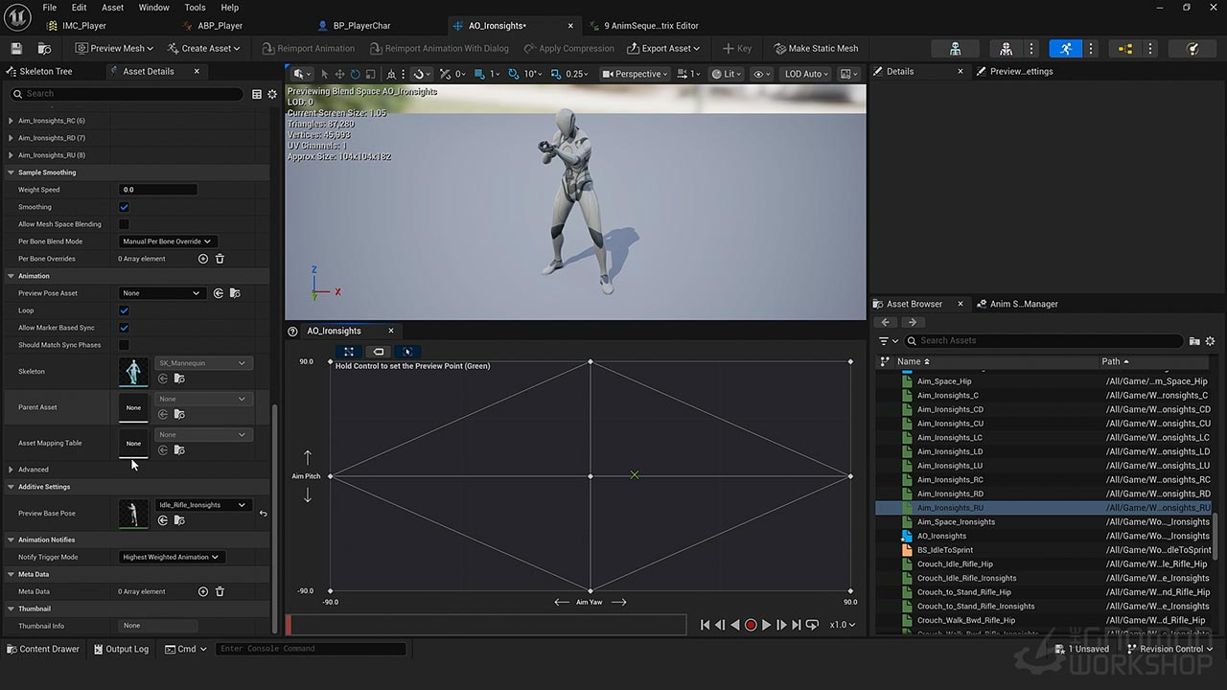
Task: Open Asset Details settings gear
Action: coord(272,94)
